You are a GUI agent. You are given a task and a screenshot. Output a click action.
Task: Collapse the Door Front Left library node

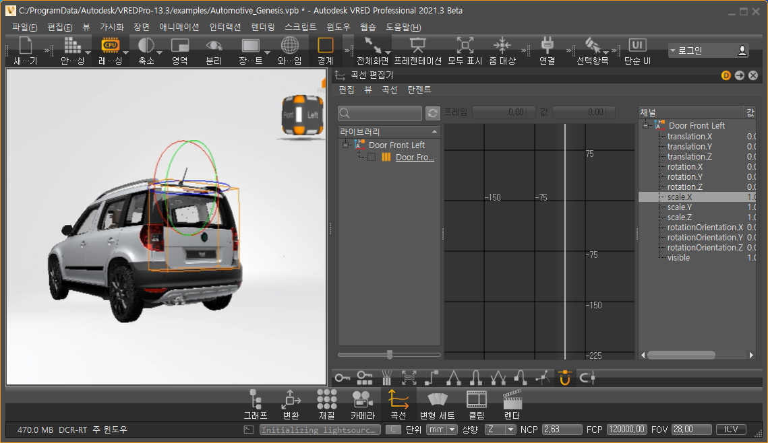tap(345, 145)
